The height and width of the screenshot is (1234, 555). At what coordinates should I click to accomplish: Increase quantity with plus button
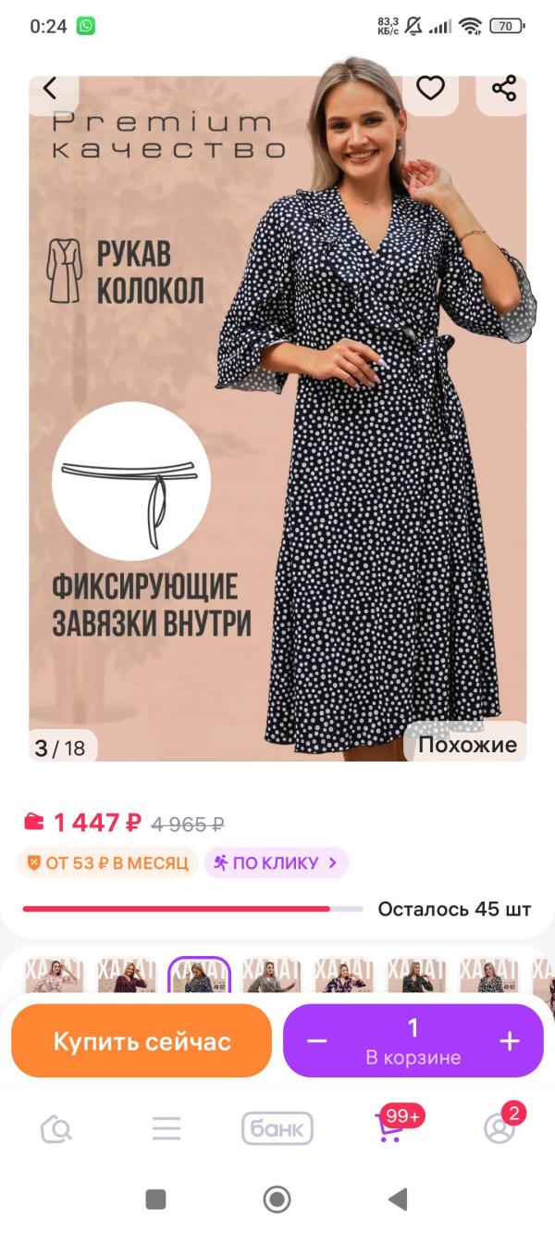coord(510,1041)
